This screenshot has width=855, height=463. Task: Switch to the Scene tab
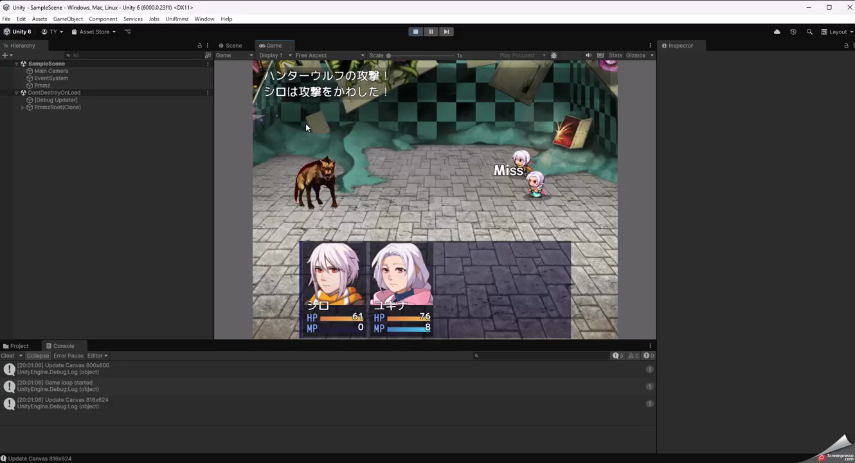click(x=230, y=46)
